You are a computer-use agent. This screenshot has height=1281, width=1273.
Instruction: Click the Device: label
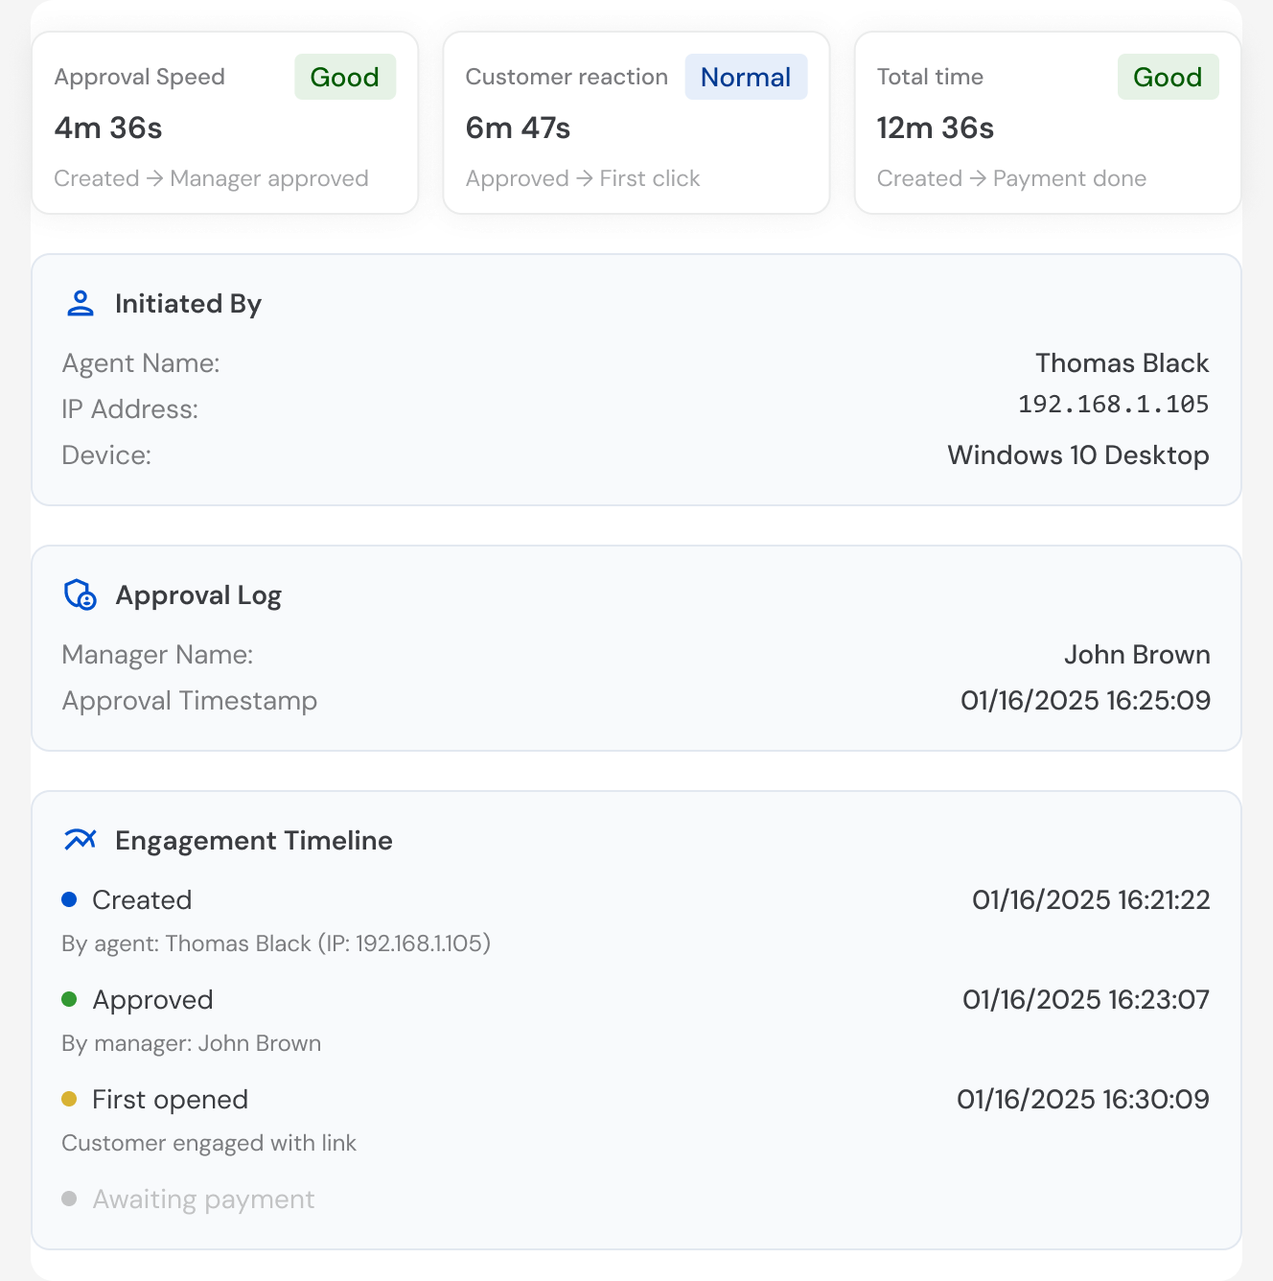pos(106,455)
